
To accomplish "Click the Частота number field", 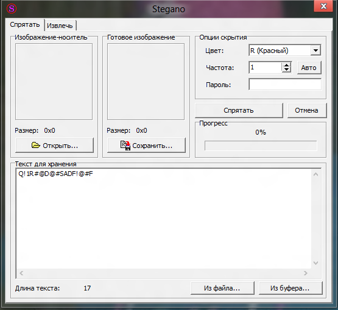I will (266, 68).
